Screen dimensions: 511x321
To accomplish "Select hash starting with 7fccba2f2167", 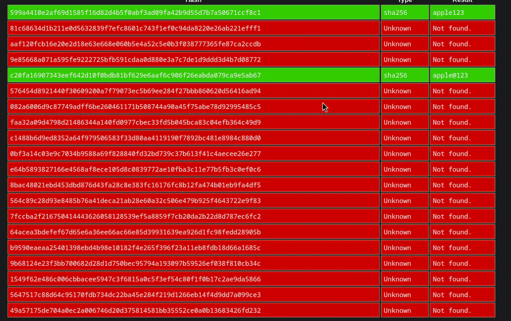I will (194, 216).
